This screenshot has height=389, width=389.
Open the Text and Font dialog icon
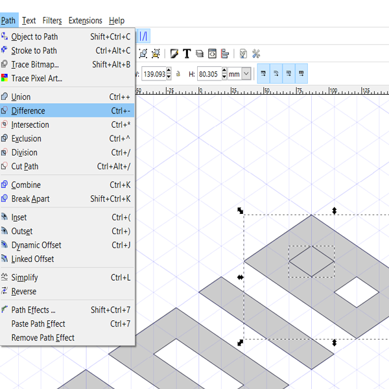point(187,53)
